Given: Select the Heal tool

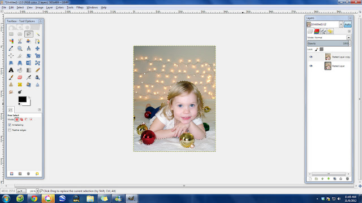Looking at the screenshot, I should pyautogui.click(x=20, y=85).
